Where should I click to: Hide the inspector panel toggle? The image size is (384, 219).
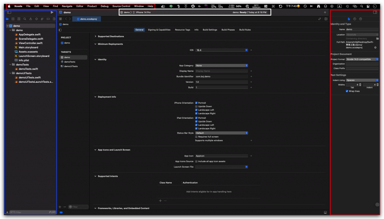[x=375, y=12]
